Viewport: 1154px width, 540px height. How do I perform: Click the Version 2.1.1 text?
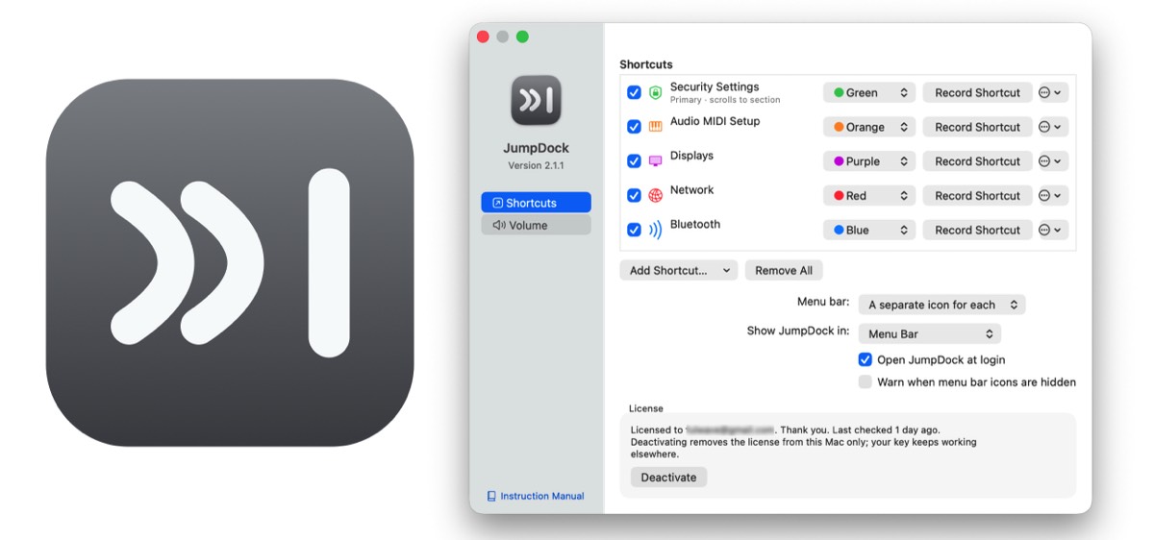(537, 165)
